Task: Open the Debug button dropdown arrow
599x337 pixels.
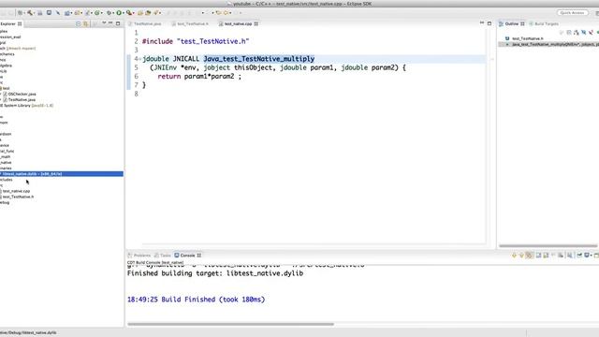Action: point(114,13)
